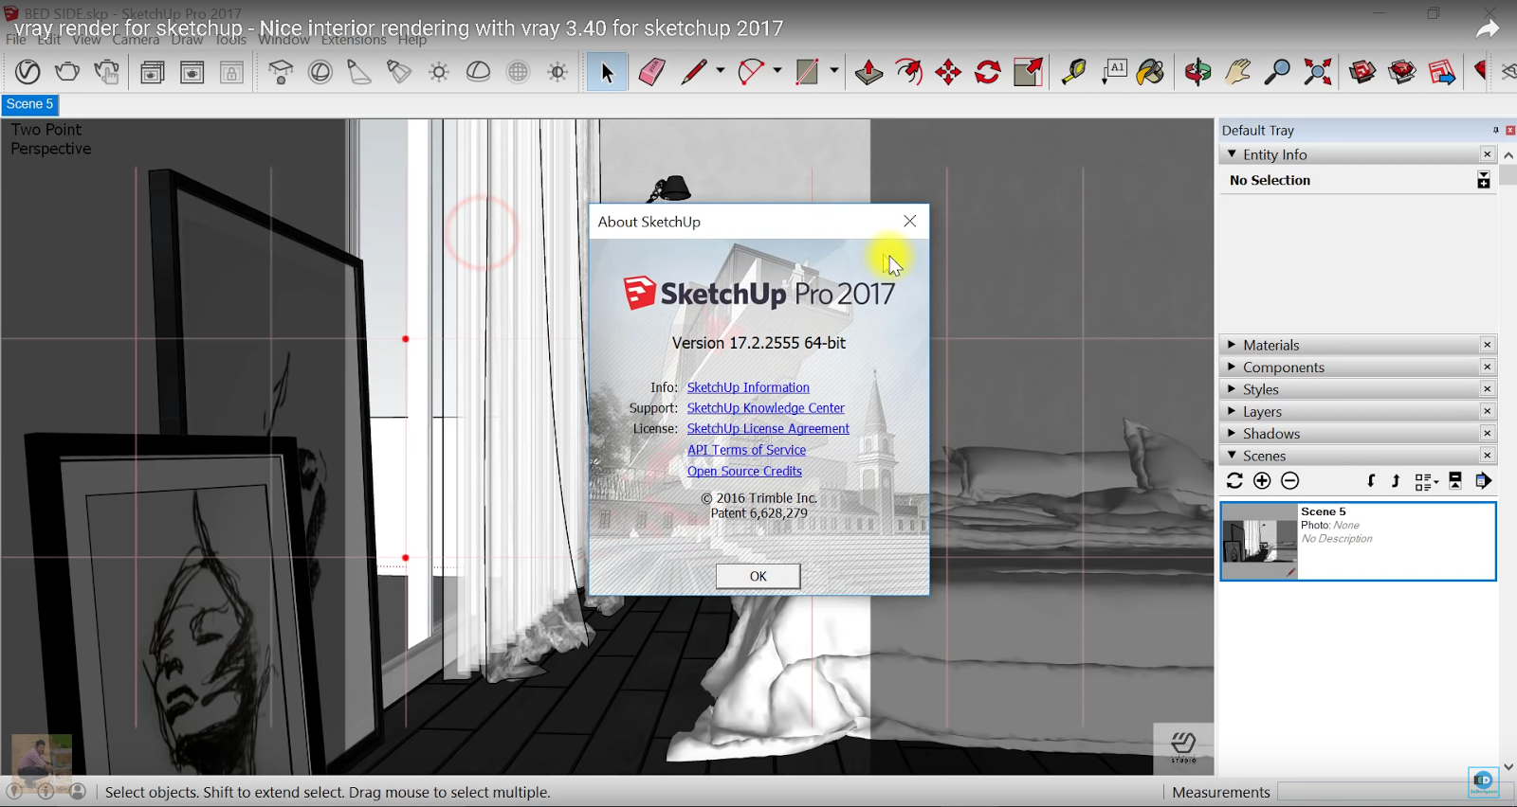
Task: Open Rectangle tool dropdown arrow
Action: 834,71
